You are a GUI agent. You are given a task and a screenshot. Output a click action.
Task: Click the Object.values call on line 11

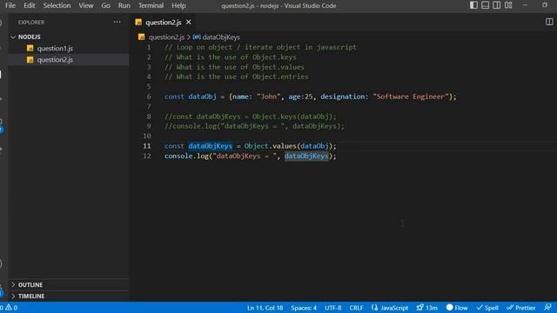coord(272,146)
